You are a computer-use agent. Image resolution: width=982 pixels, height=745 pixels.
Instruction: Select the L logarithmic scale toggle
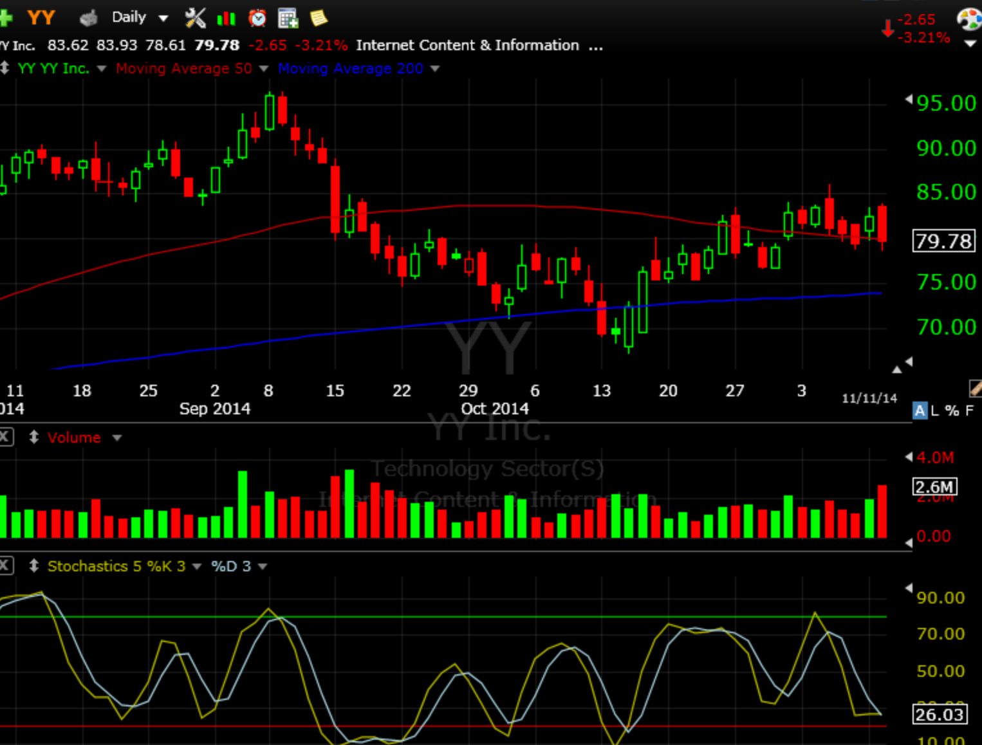tap(935, 410)
